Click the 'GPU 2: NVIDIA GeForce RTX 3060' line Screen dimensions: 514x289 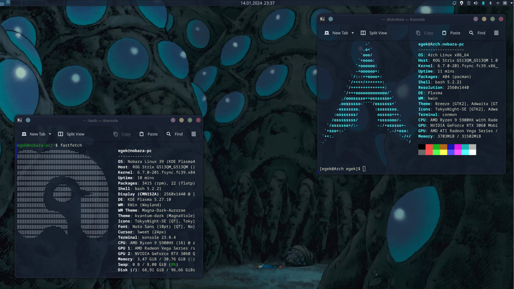[x=157, y=253]
